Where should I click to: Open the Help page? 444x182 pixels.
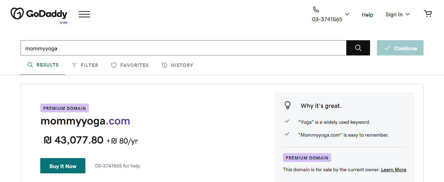point(367,15)
